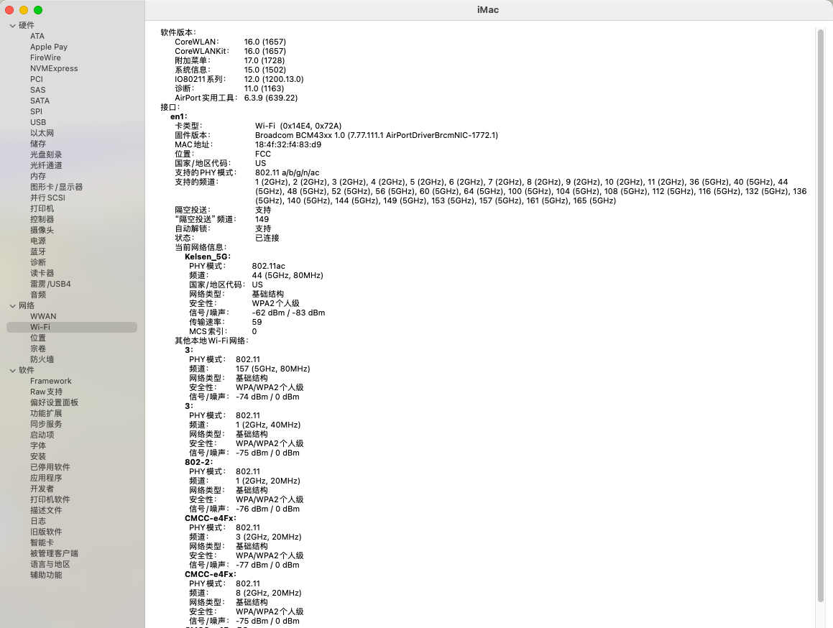The width and height of the screenshot is (833, 628).
Task: Open 智能卡 in the sidebar
Action: pyautogui.click(x=42, y=543)
